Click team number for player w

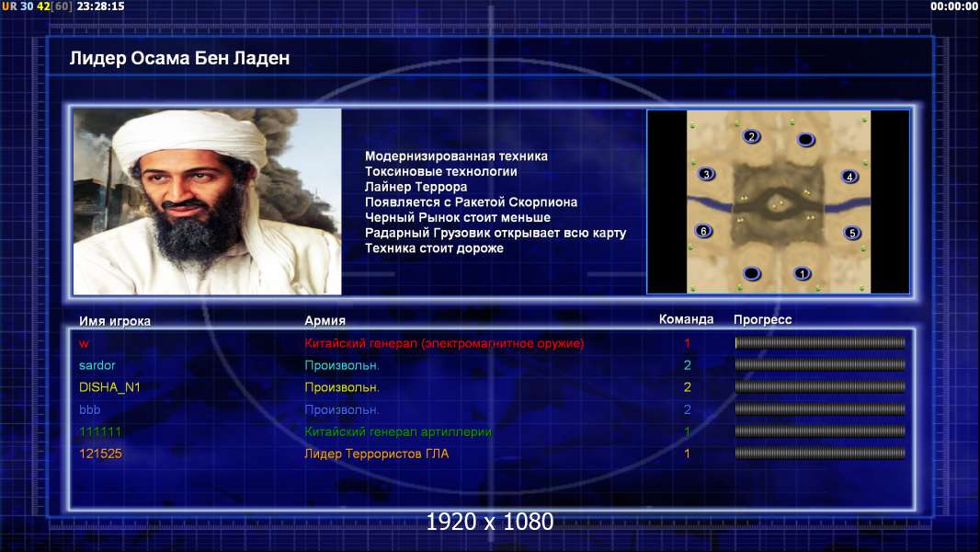(x=687, y=343)
